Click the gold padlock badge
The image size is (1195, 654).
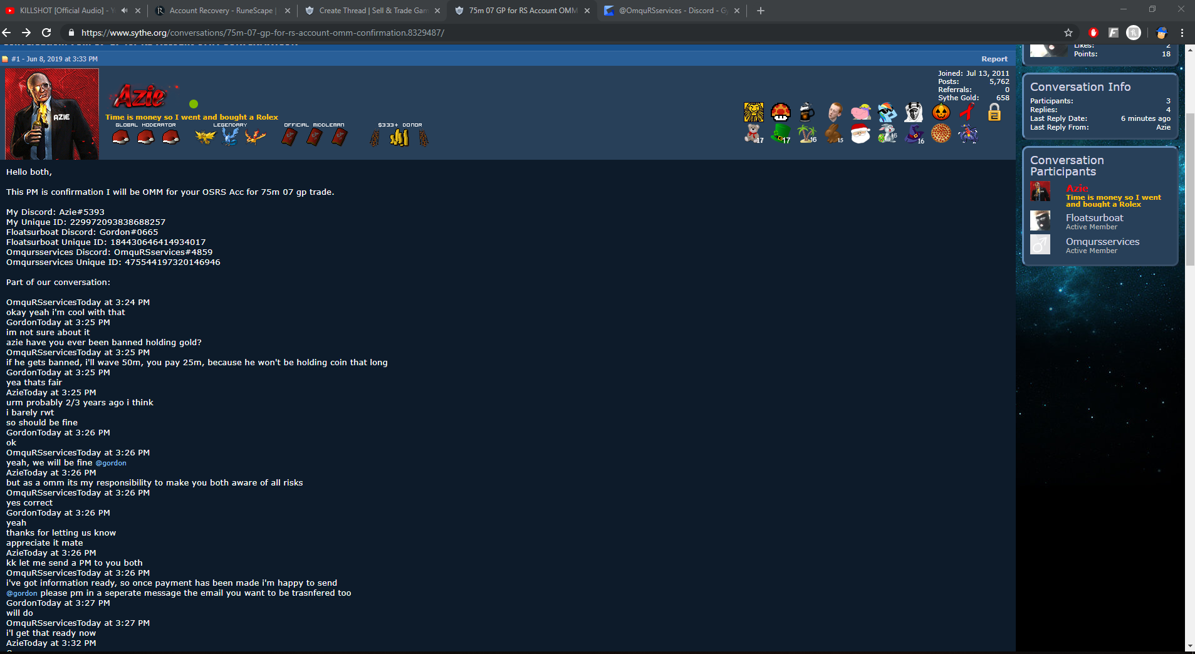pyautogui.click(x=994, y=112)
